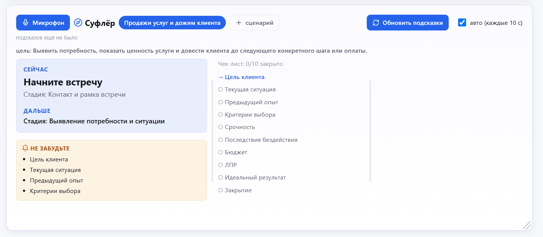Click the bell icon in НЕ ЗАБУДЬТЕ

[26, 148]
